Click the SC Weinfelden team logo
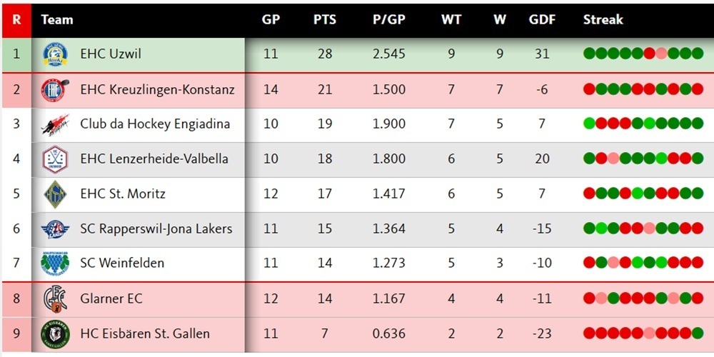The width and height of the screenshot is (714, 357). (x=55, y=263)
